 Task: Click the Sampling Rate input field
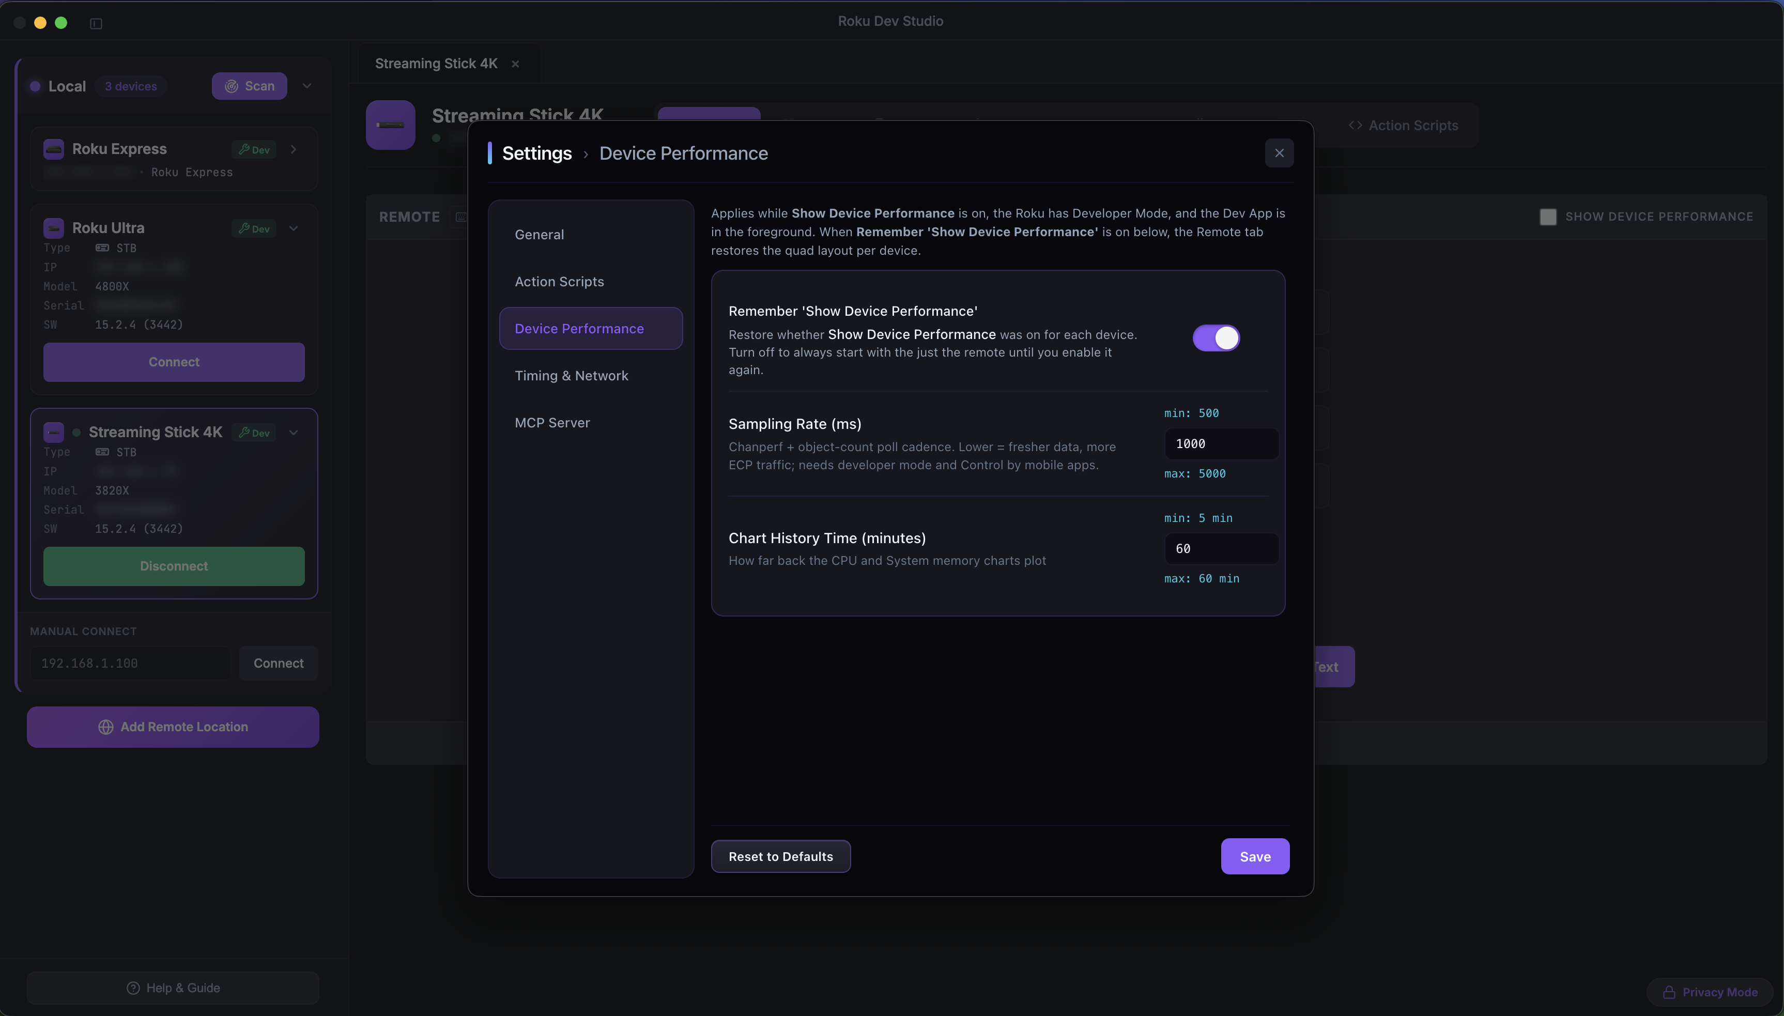[x=1221, y=444]
